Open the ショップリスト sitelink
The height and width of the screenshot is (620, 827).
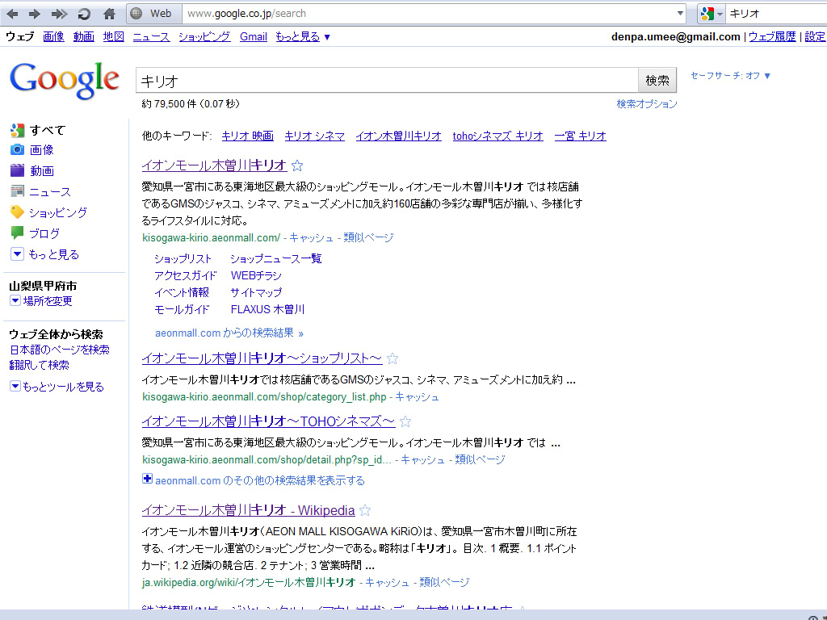(x=183, y=259)
